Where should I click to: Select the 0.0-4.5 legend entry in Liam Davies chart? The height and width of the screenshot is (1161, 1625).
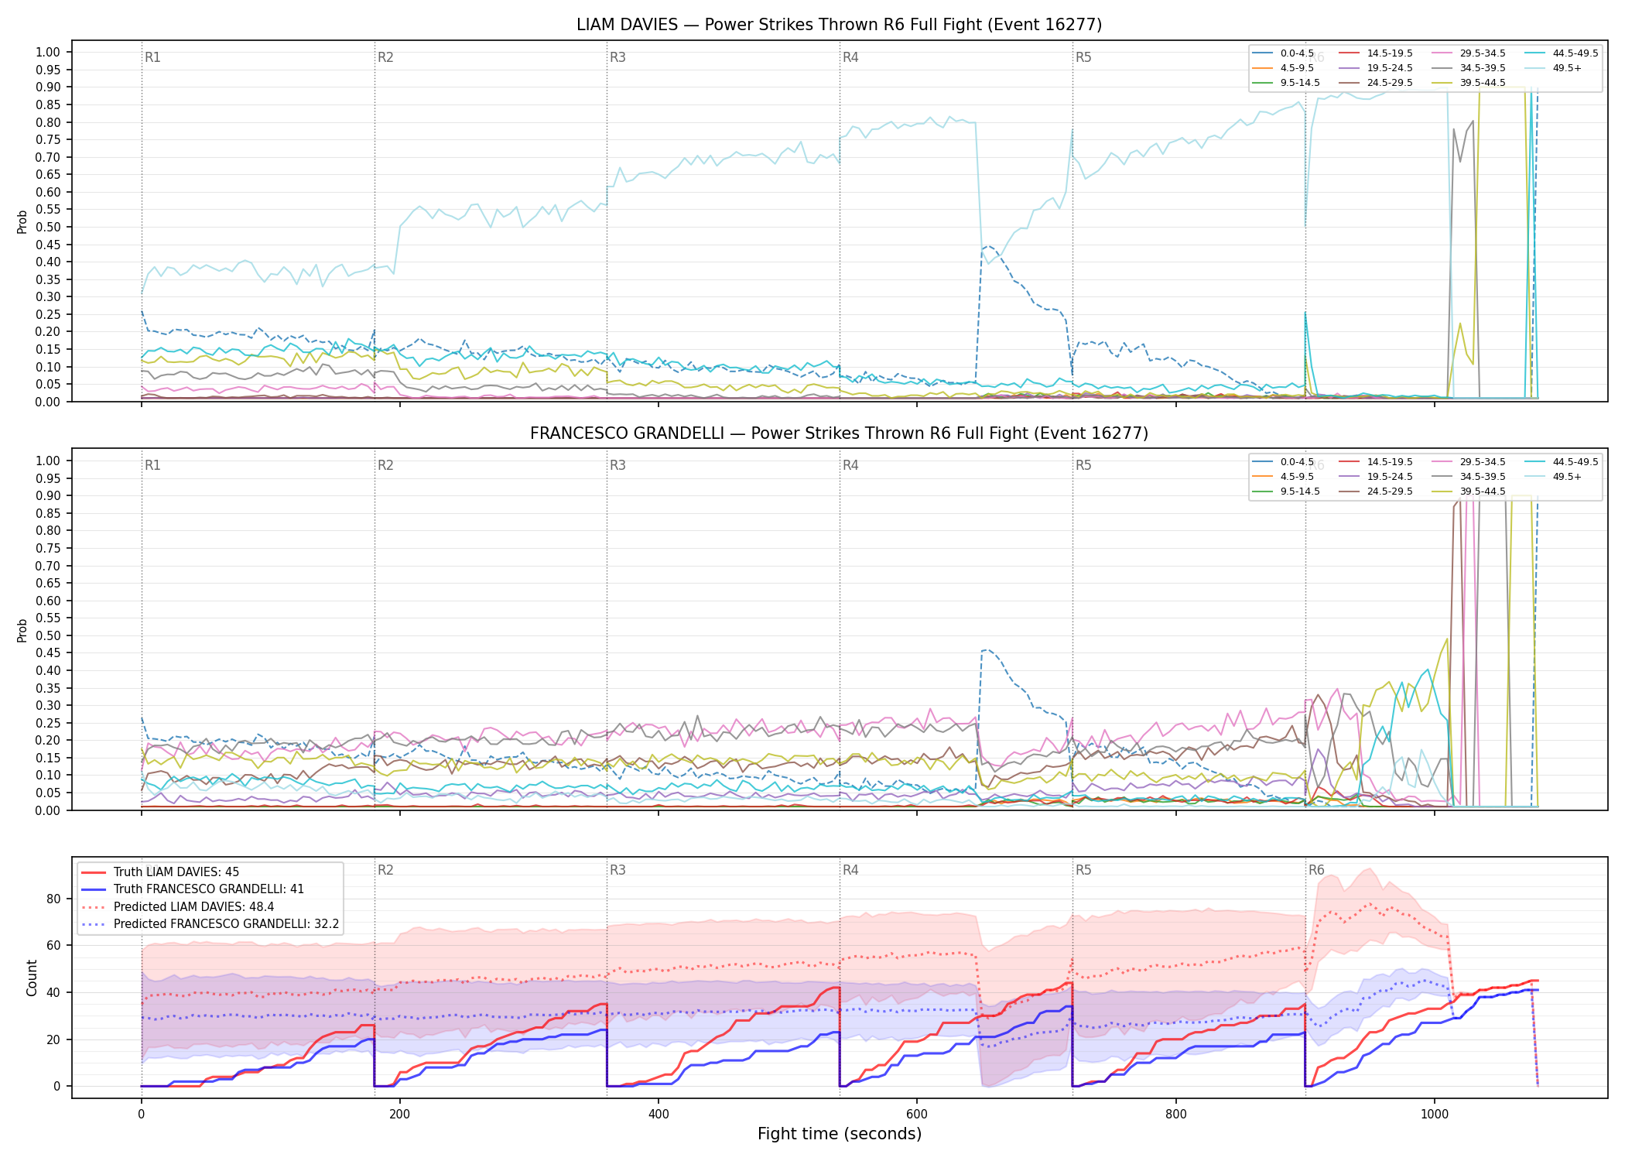coord(1284,53)
